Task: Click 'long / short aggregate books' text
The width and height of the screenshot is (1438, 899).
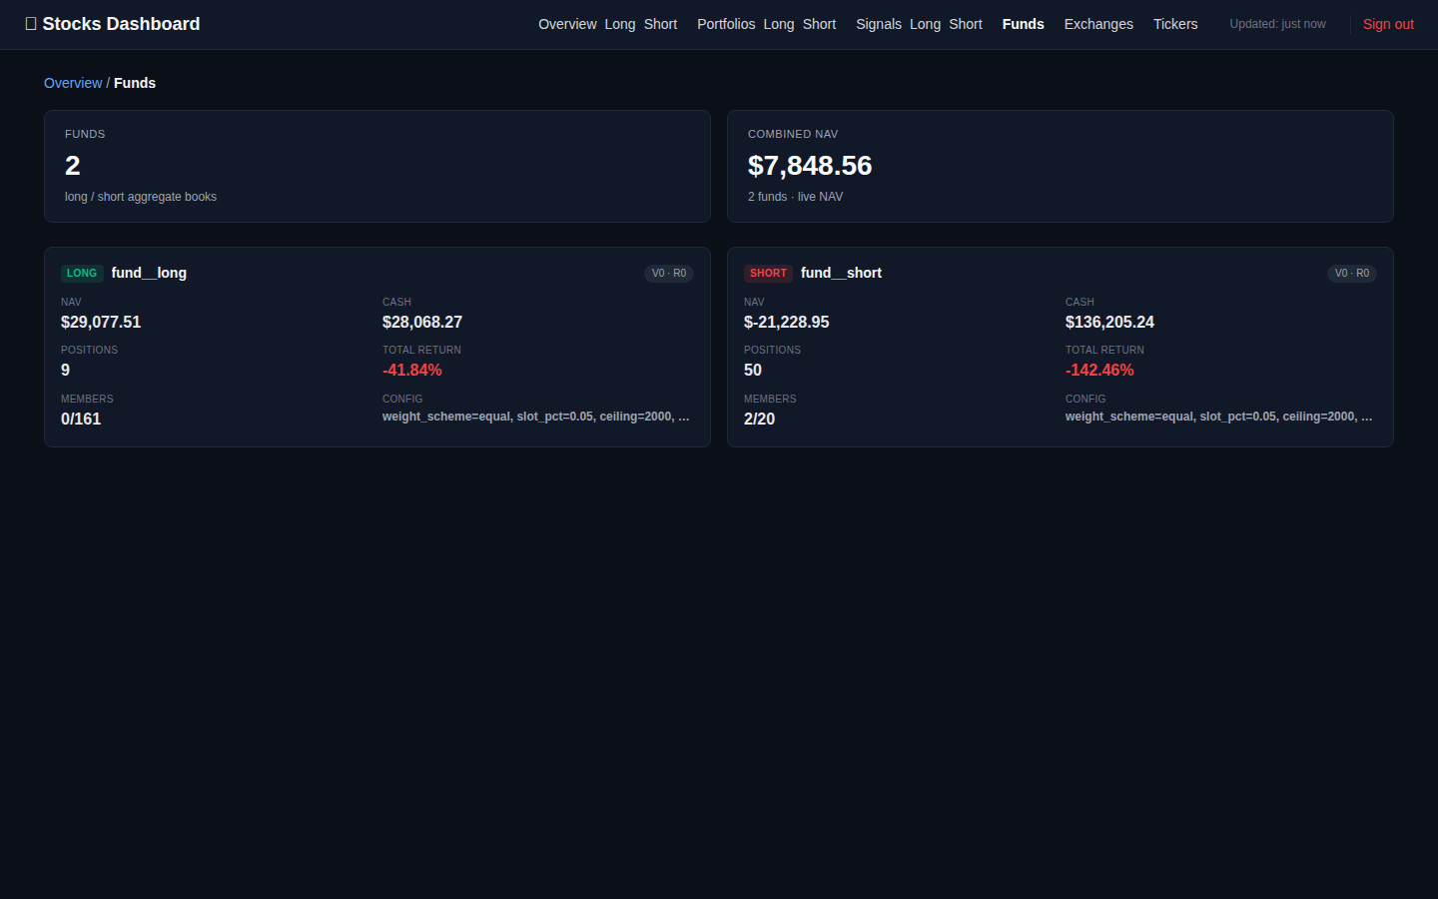Action: (x=141, y=197)
